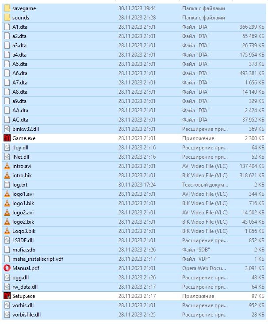Screen dimensions: 268x324
Task: Click the date 30.11.2023 17:24 of log.txt
Action: 137,184
